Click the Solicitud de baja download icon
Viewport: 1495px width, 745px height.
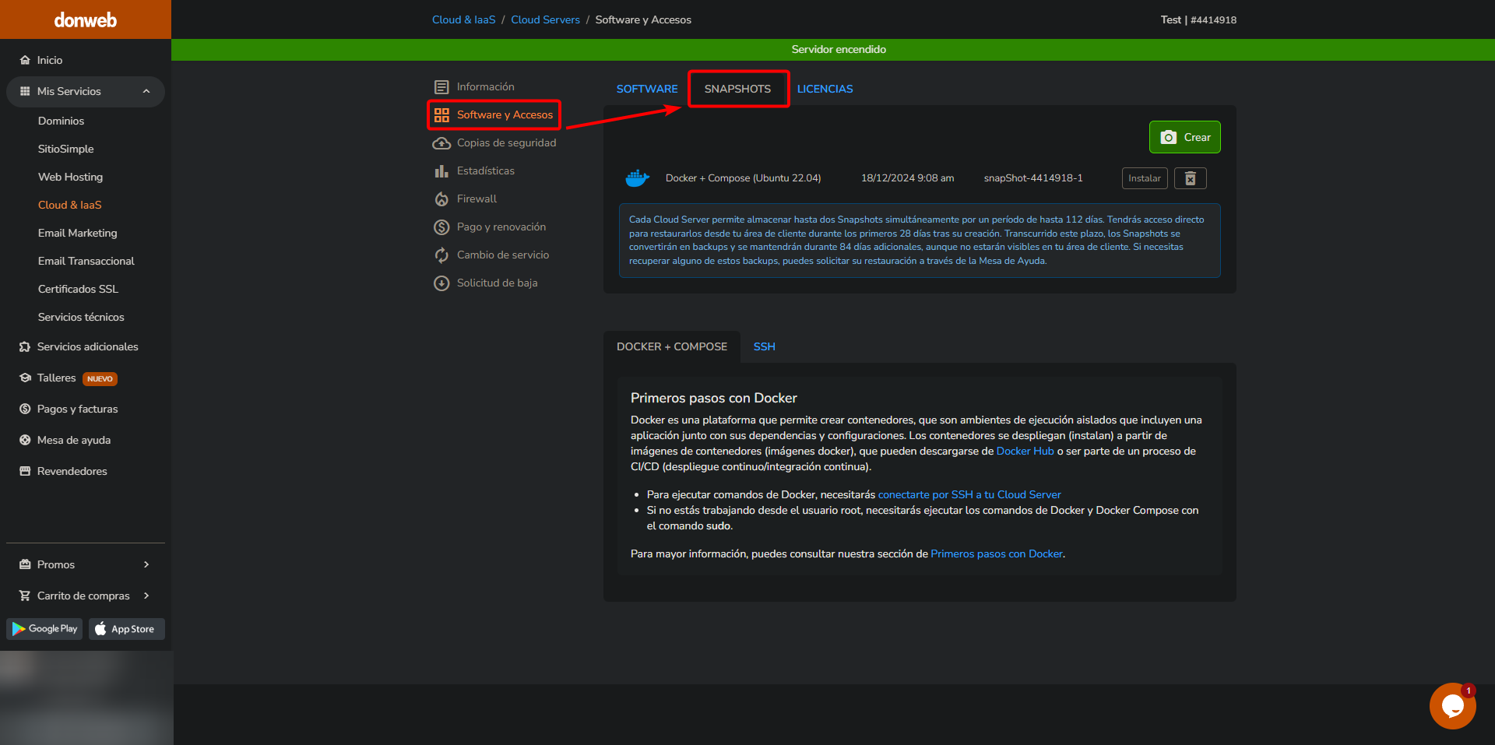click(441, 283)
